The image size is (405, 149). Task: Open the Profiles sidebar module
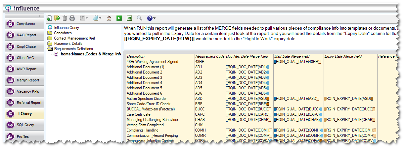point(24,136)
